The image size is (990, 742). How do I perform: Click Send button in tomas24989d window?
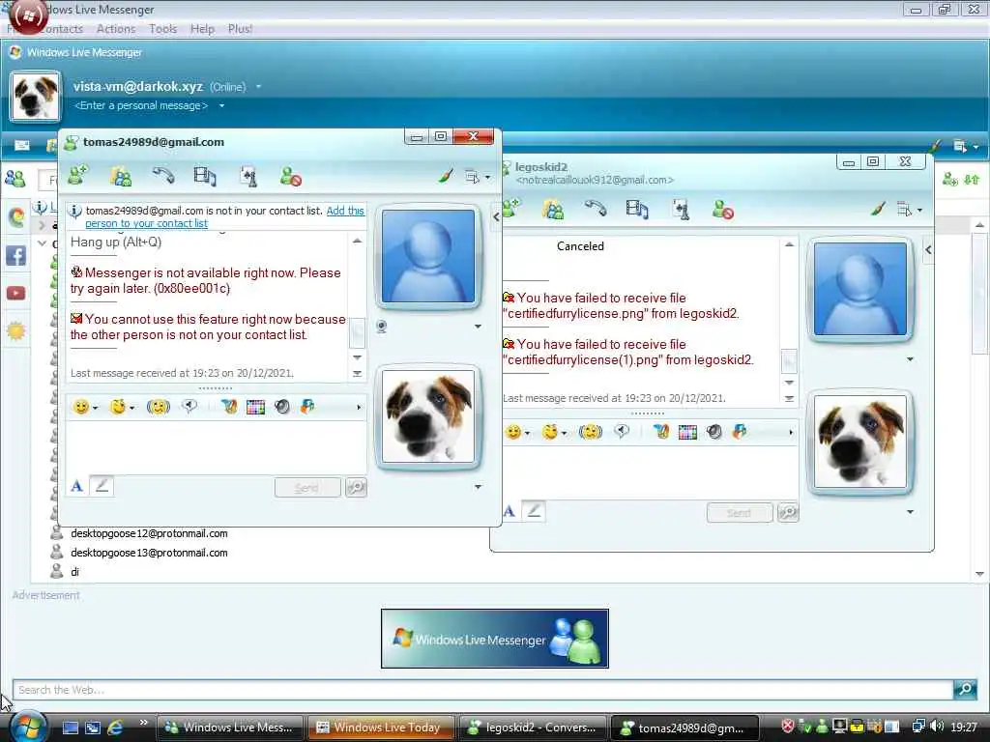coord(307,488)
